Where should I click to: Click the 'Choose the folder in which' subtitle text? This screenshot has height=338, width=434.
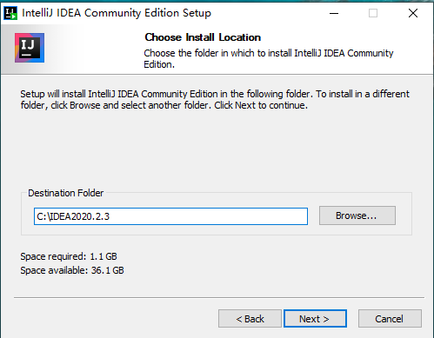269,58
